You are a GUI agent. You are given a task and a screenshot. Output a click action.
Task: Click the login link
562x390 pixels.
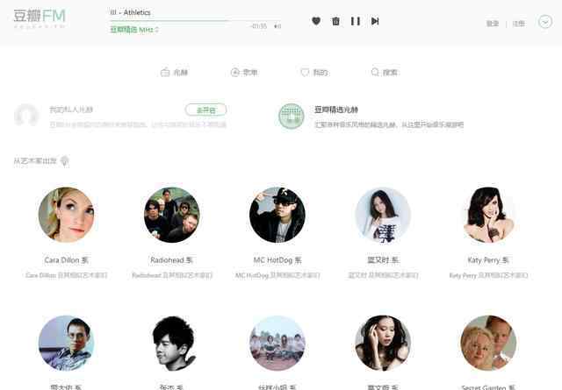coord(493,24)
